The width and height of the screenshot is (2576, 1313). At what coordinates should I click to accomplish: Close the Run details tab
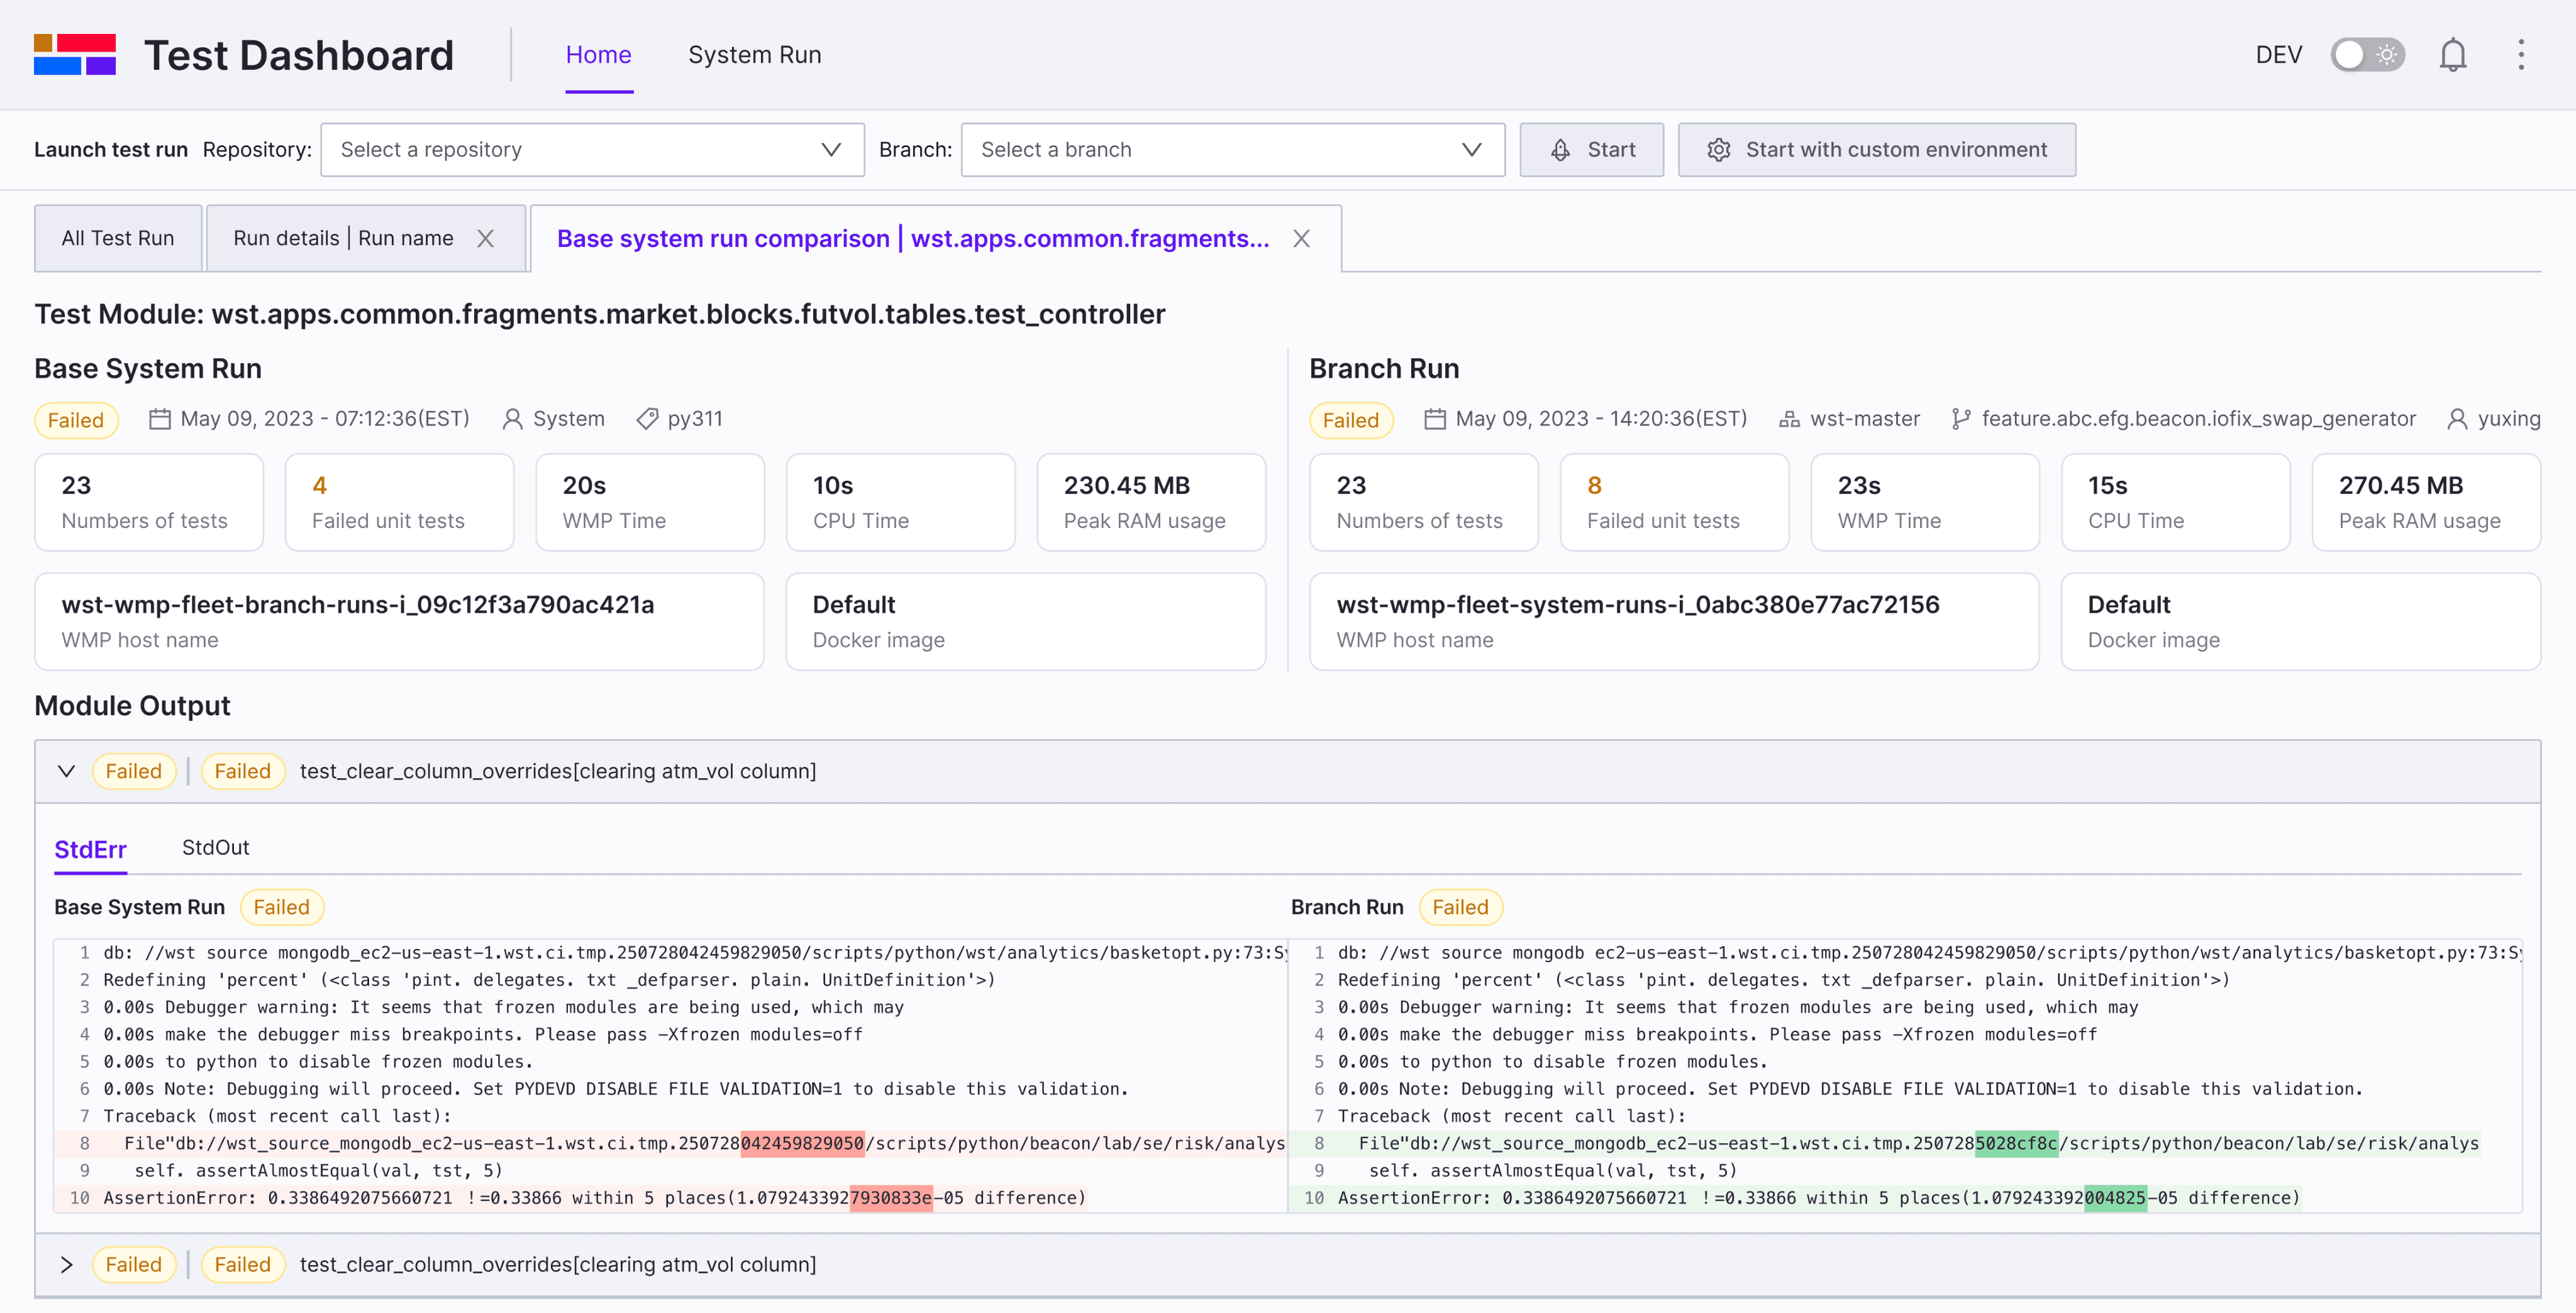tap(485, 239)
